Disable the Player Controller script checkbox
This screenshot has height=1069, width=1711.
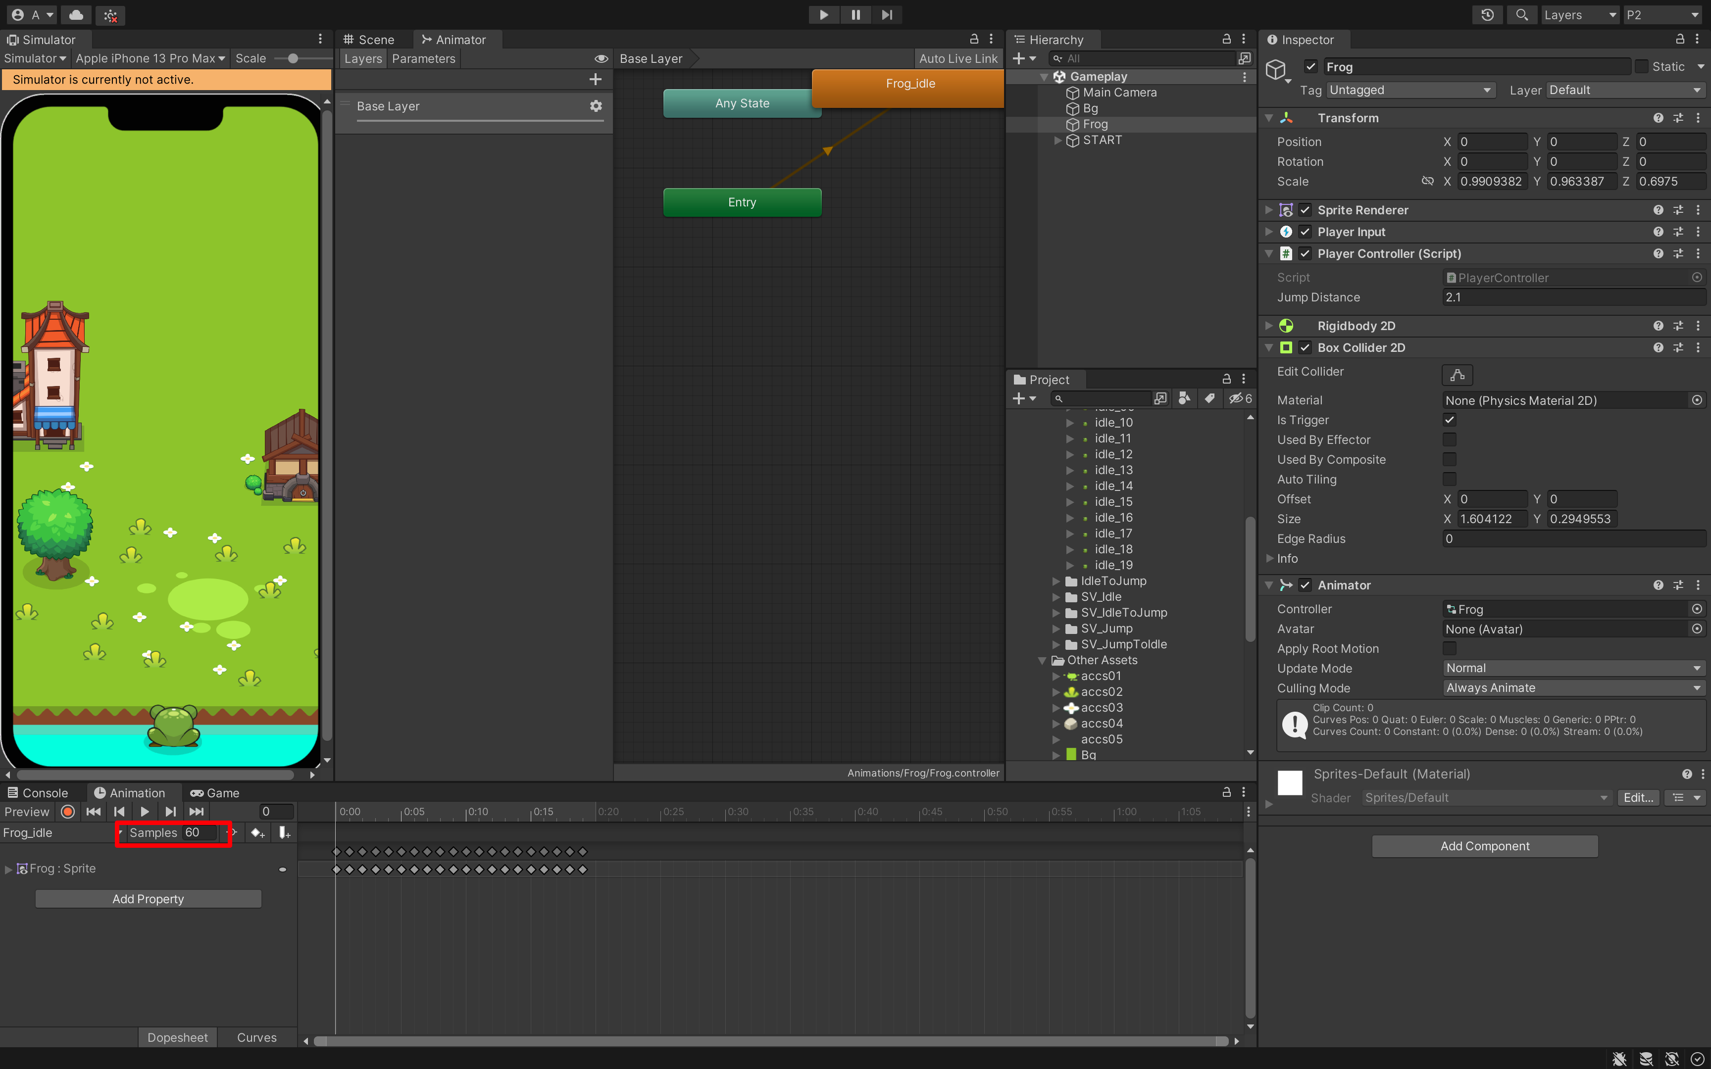click(1305, 253)
